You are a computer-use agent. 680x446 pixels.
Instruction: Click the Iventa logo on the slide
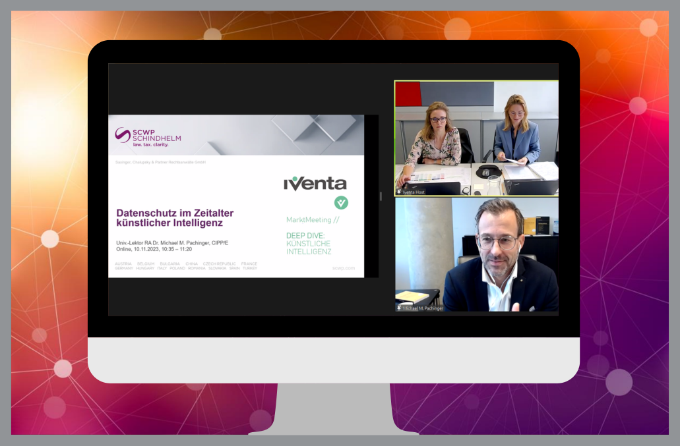pyautogui.click(x=315, y=184)
